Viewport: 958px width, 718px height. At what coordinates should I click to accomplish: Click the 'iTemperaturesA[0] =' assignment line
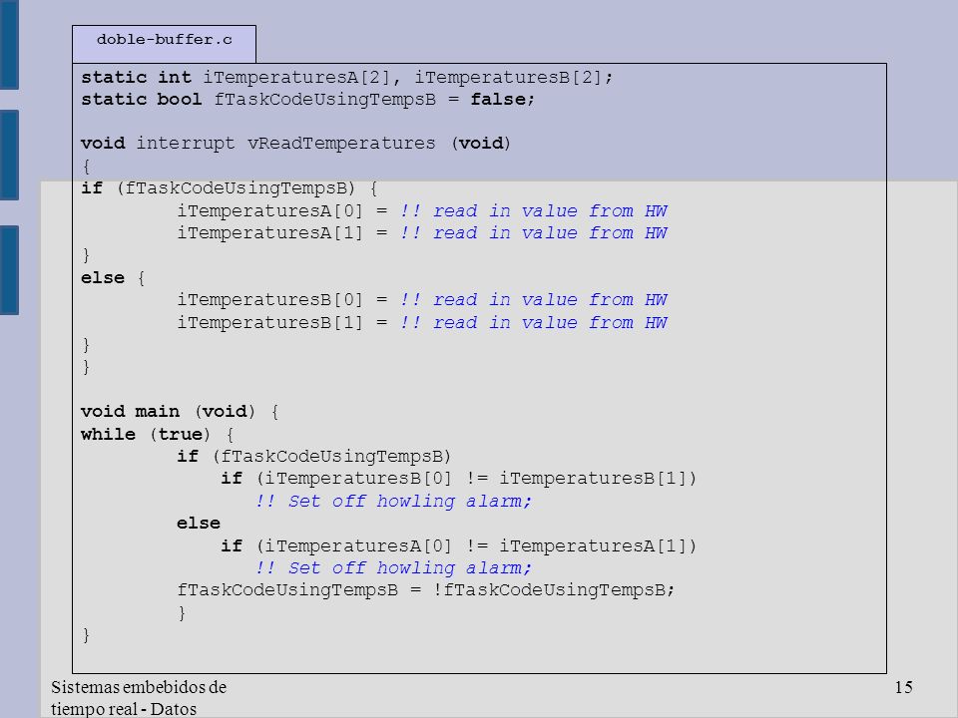(x=422, y=211)
